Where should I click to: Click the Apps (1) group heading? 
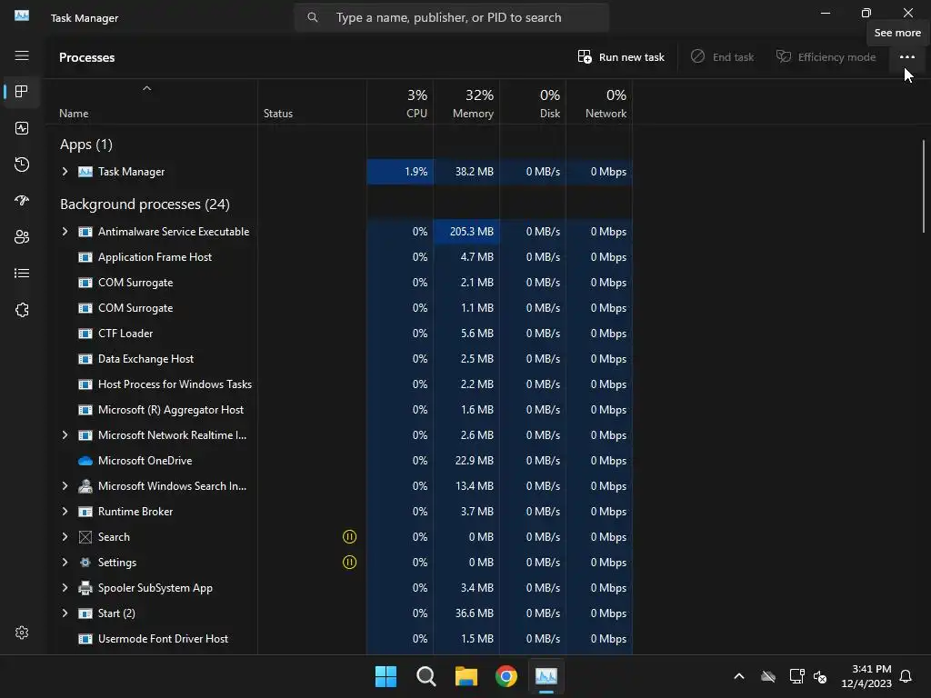coord(86,145)
